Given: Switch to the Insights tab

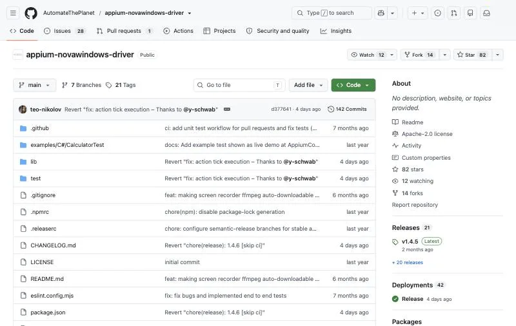Looking at the screenshot, I should 336,31.
